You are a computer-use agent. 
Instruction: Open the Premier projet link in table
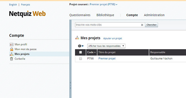107,58
